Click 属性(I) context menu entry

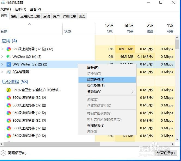click(107, 132)
